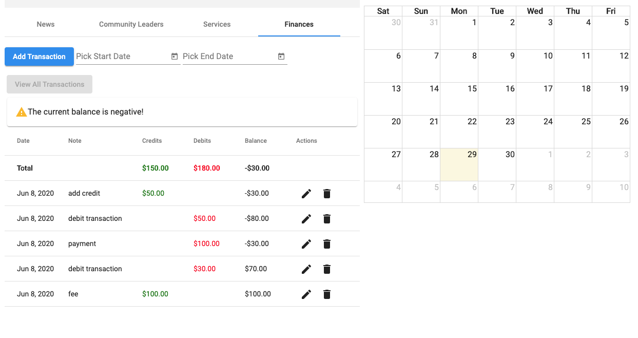This screenshot has height=338, width=638.
Task: Edit the 'add credit' transaction
Action: [306, 194]
